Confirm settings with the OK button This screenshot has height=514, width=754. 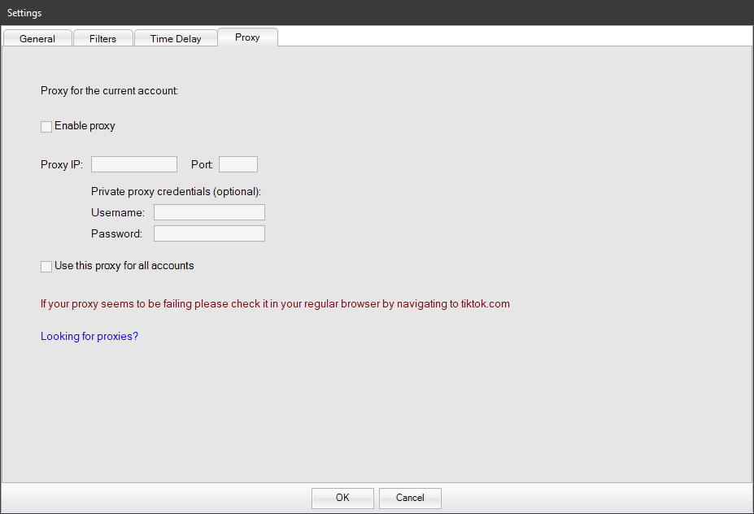[x=342, y=498]
